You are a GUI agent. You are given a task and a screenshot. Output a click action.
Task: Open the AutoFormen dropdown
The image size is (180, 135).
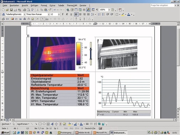pos(23,124)
